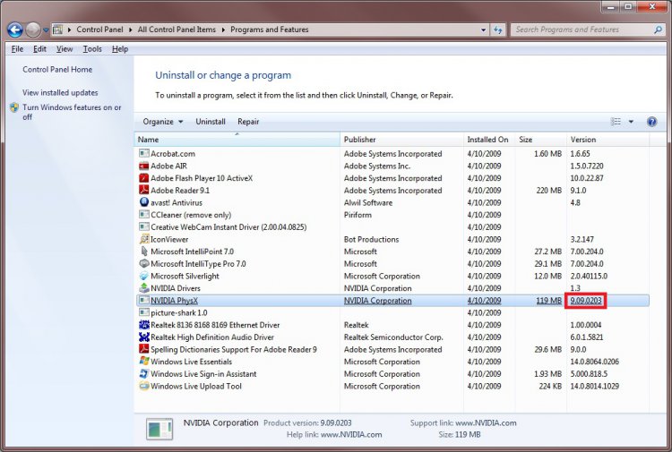Open the Tools menu
Screen dimensions: 672x452
coord(92,49)
